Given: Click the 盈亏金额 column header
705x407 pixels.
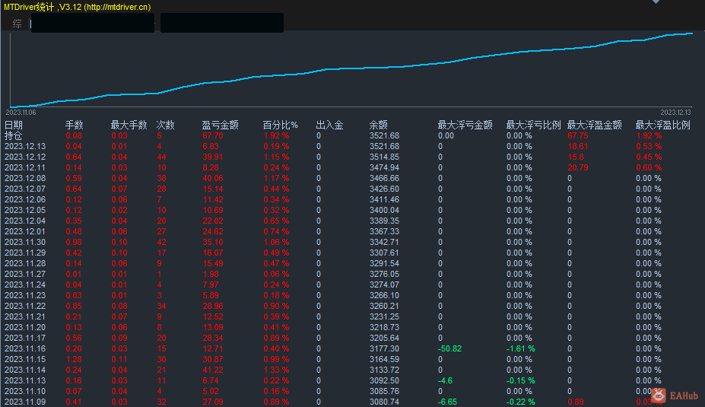Looking at the screenshot, I should click(x=221, y=125).
